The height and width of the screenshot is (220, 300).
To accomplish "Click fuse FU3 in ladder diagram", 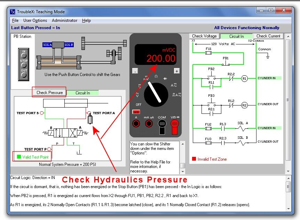I will 208,143.
